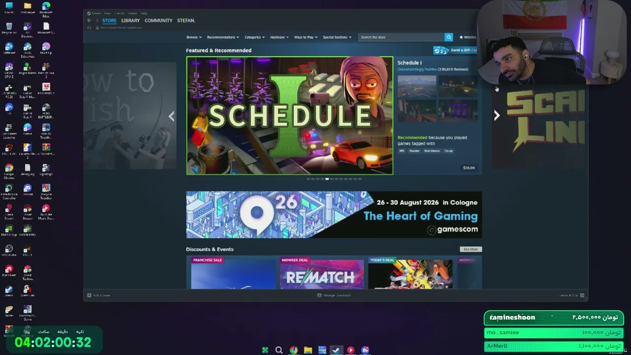Open the REMATCH Midweek Deal card
Image resolution: width=631 pixels, height=355 pixels.
[x=322, y=273]
